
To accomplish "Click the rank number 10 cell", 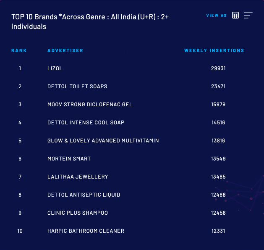I will coord(20,231).
